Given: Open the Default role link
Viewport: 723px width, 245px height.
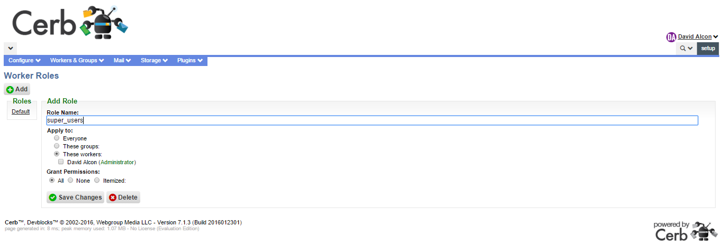Looking at the screenshot, I should [21, 112].
